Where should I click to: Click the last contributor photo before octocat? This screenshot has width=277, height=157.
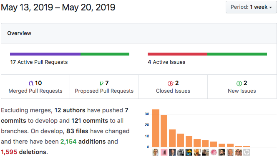click(x=238, y=152)
